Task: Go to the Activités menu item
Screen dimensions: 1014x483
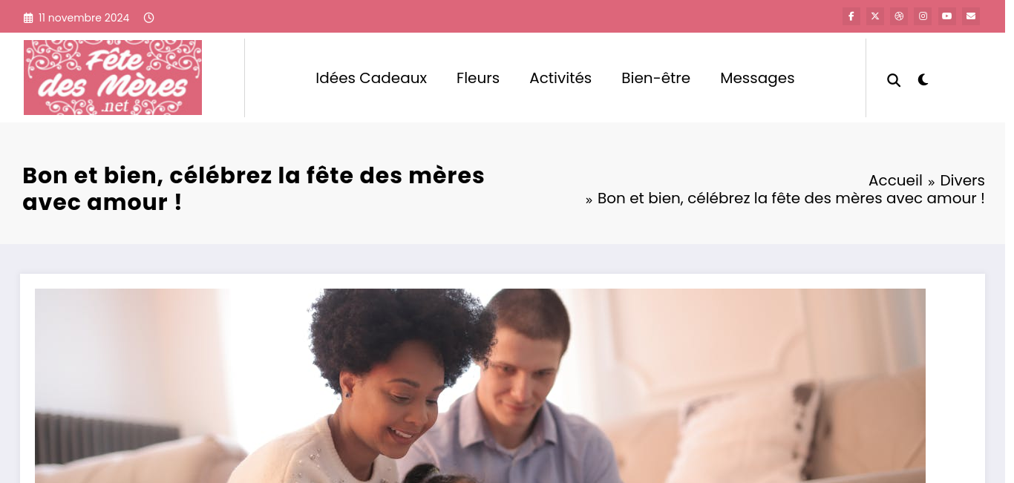Action: tap(560, 78)
